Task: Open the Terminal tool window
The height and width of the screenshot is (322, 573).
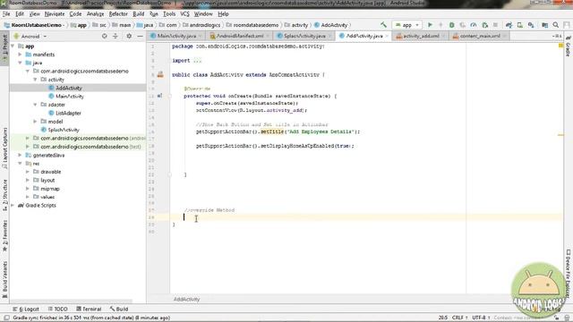Action: point(89,309)
